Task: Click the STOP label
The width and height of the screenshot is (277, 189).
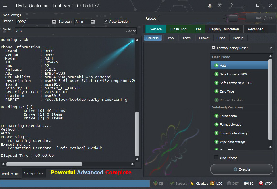Action: pos(268,184)
